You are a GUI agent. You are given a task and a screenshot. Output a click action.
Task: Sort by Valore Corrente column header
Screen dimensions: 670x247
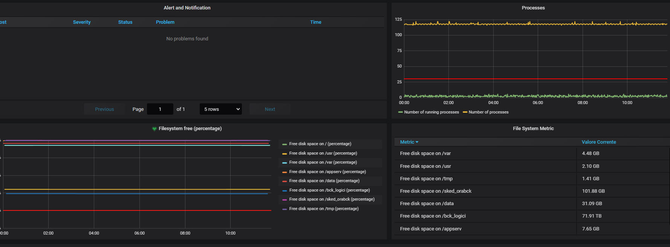pos(599,142)
